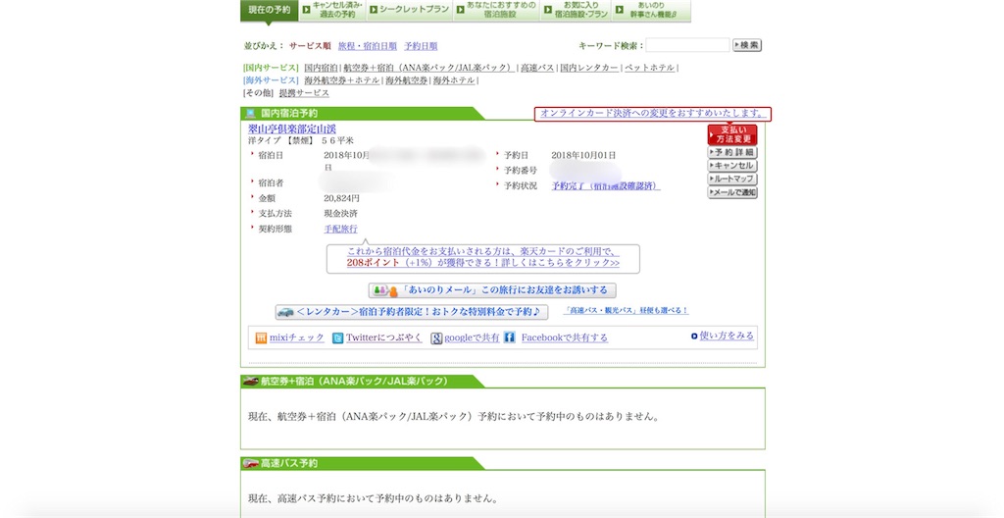The width and height of the screenshot is (1004, 518).
Task: Click the 現金決済 payment method text
Action: [x=340, y=214]
